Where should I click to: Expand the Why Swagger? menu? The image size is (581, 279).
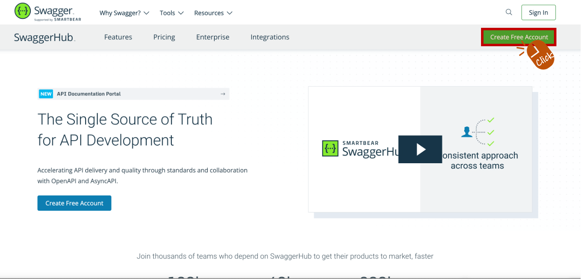125,13
